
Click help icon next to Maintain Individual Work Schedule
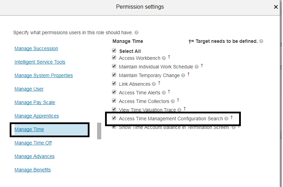point(197,67)
